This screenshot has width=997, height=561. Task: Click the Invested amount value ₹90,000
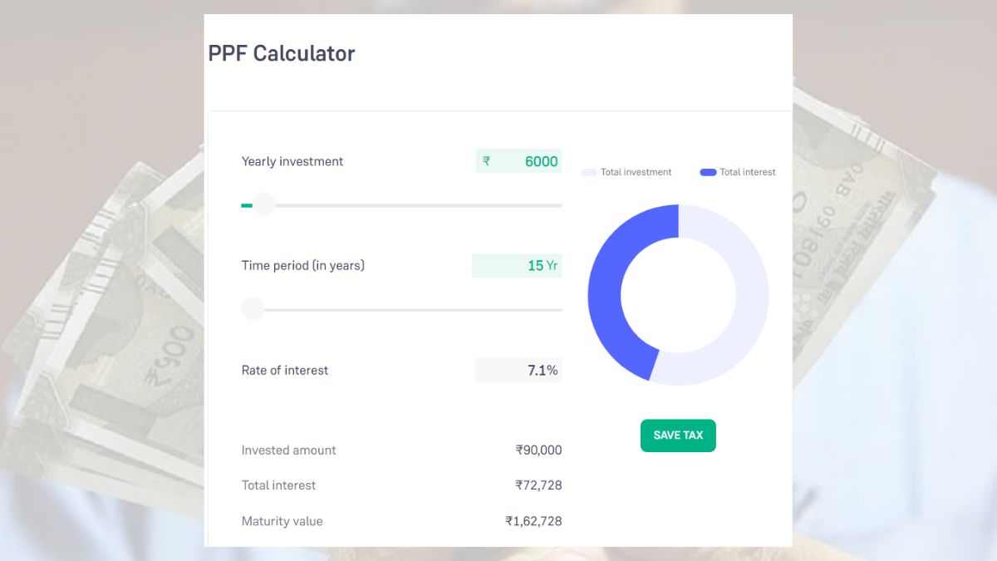pyautogui.click(x=538, y=450)
